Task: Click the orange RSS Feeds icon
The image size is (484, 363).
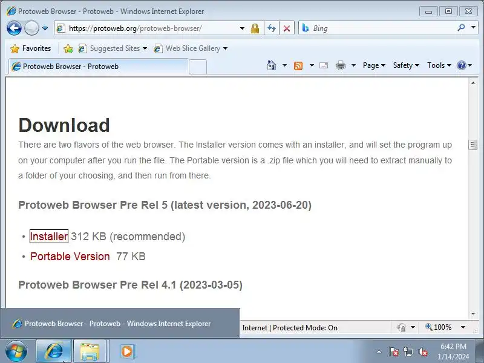Action: click(x=298, y=65)
